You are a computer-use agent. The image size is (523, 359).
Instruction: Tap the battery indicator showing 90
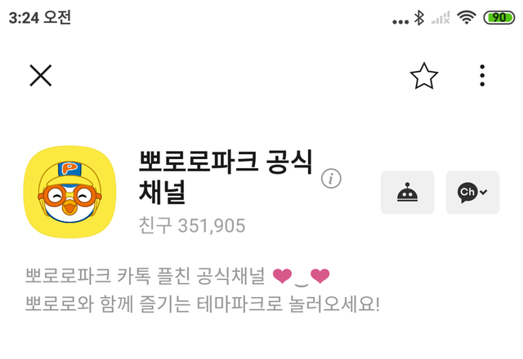499,17
